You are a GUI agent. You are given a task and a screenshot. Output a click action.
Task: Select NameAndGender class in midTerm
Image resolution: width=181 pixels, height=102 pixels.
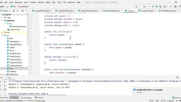coord(19,26)
